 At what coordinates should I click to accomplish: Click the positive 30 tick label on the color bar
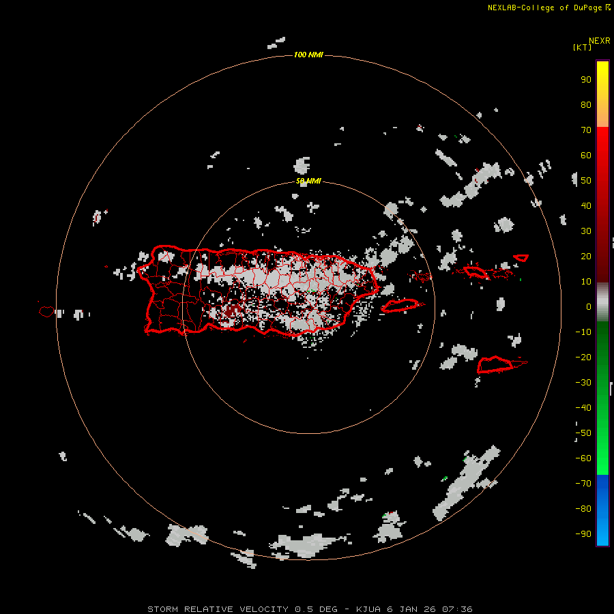point(586,231)
